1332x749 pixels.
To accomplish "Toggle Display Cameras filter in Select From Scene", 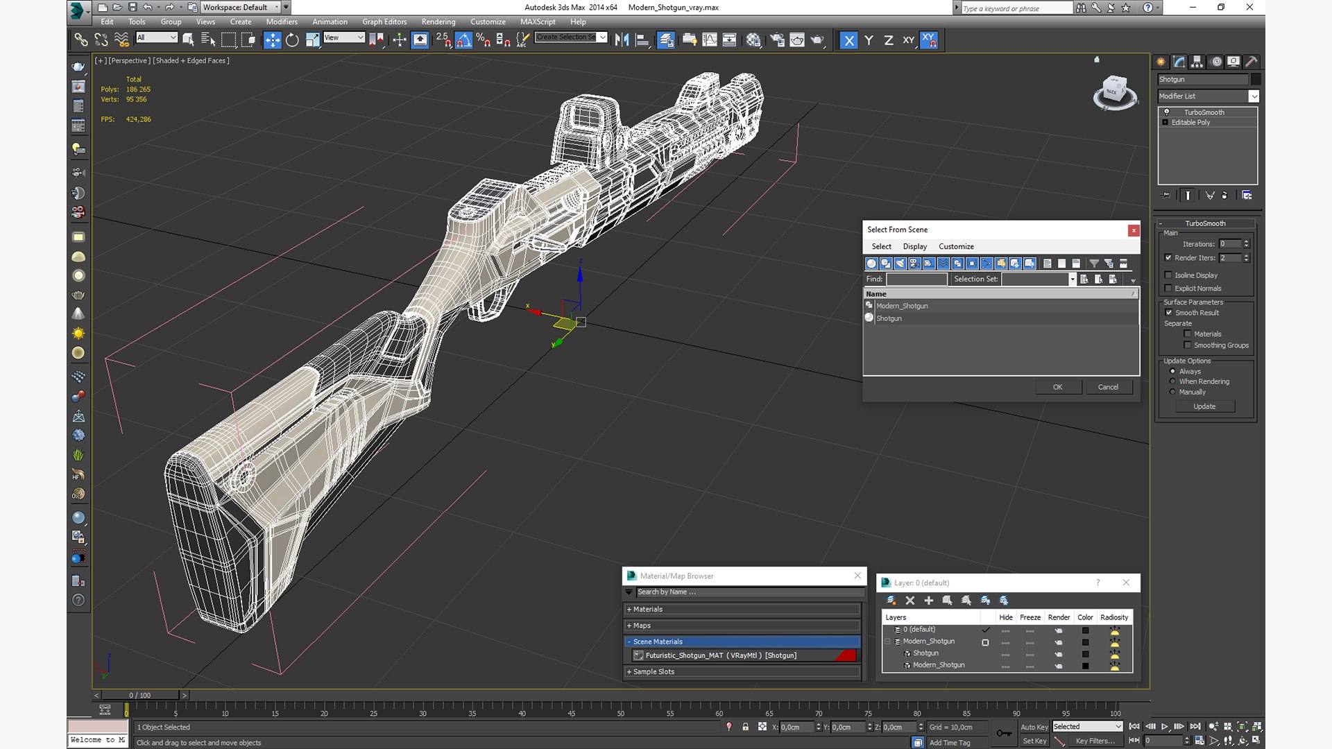I will pos(914,264).
